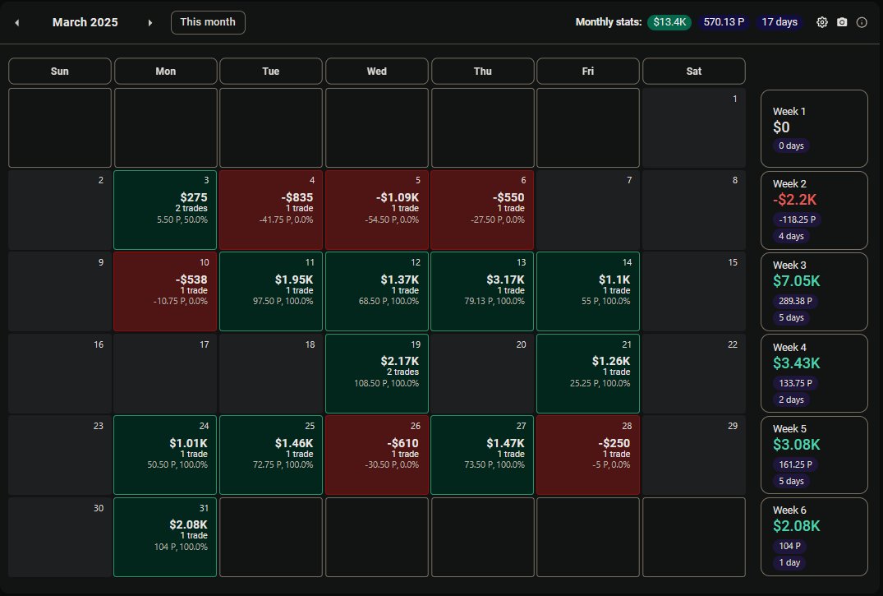Click the This month button
The width and height of the screenshot is (883, 596).
point(208,22)
